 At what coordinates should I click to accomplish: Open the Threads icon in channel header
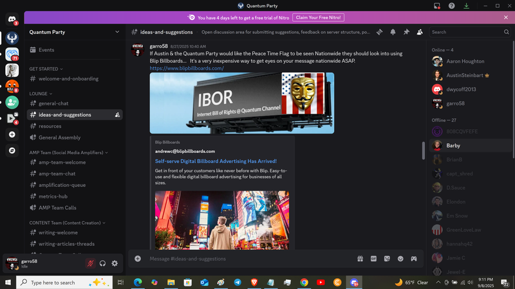pos(379,32)
